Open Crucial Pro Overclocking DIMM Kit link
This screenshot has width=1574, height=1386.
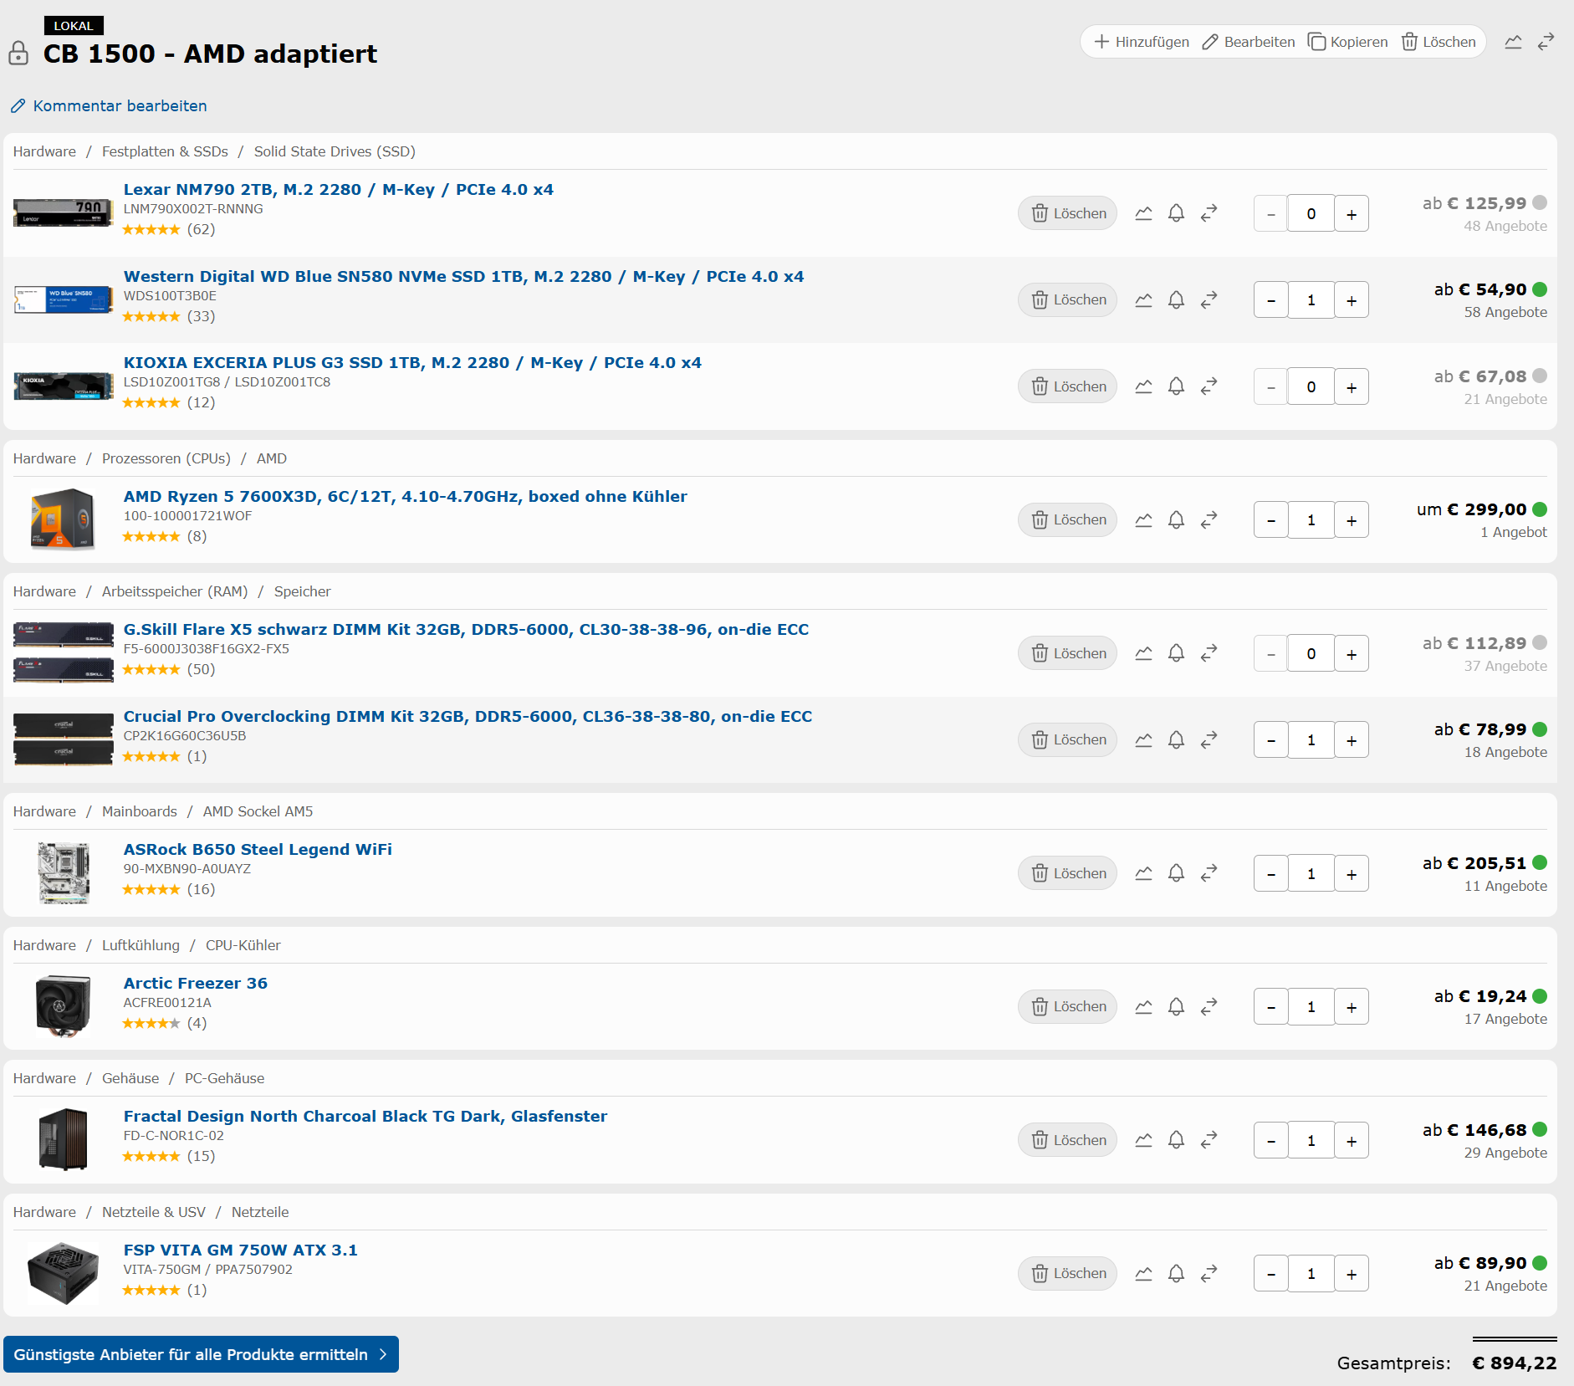pos(468,716)
